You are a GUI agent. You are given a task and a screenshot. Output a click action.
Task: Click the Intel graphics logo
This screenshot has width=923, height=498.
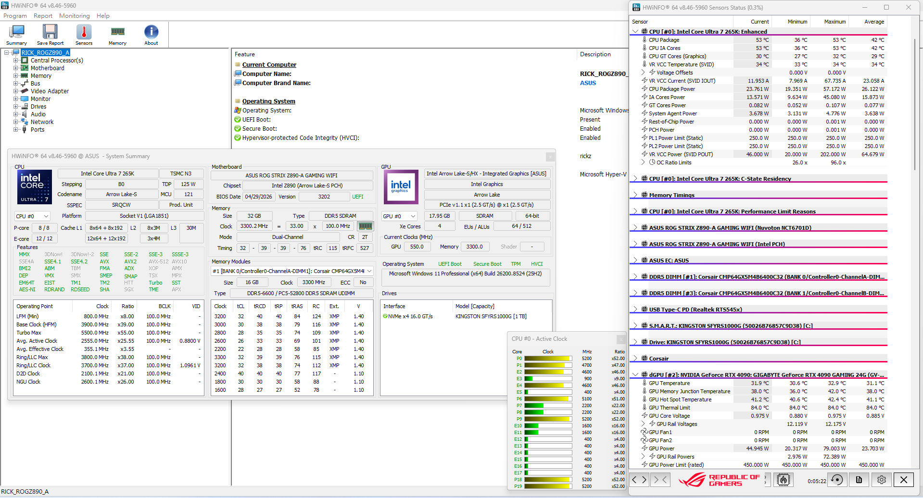[401, 187]
